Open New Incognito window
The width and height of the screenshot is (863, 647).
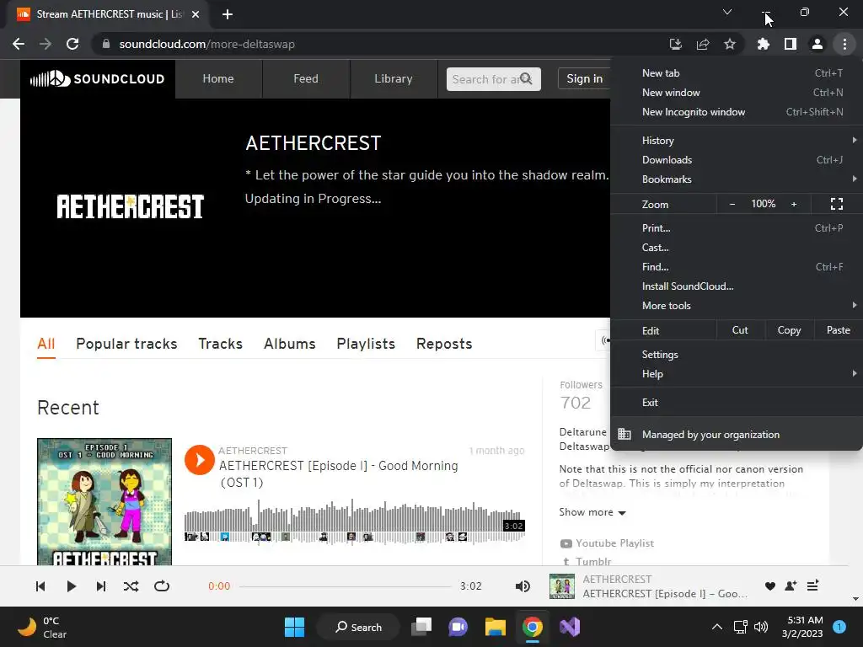(x=737, y=112)
